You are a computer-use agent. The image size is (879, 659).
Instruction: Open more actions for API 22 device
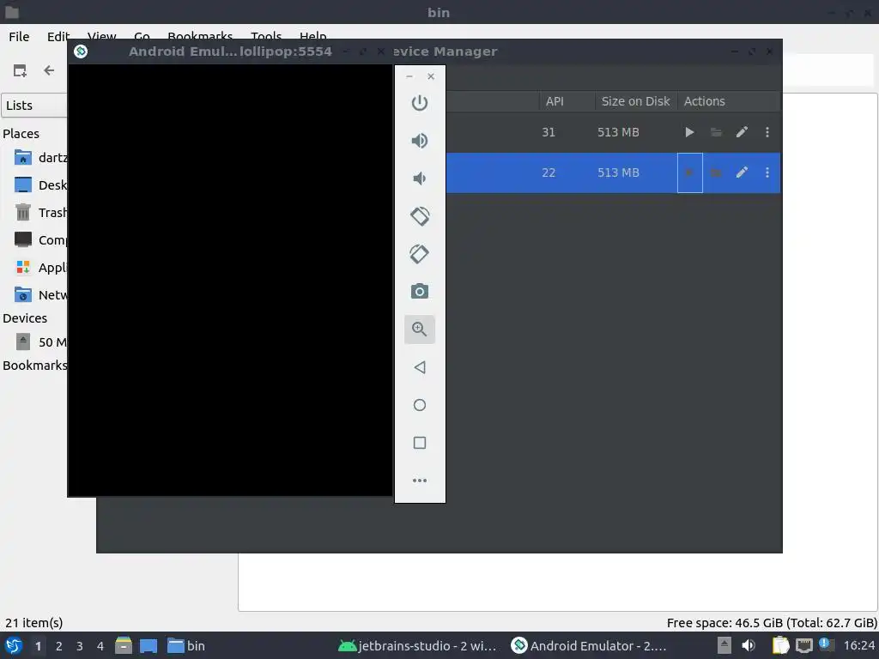point(767,172)
